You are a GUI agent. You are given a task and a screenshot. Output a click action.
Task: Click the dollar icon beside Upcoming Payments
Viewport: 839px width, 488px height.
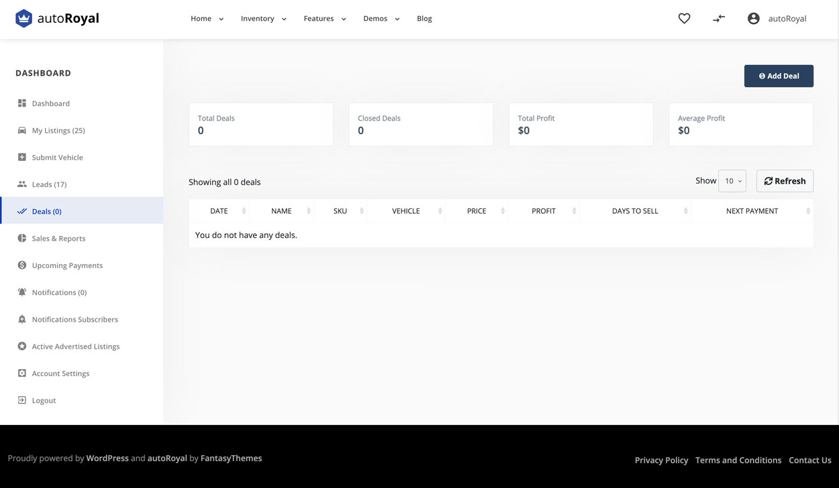click(x=22, y=265)
